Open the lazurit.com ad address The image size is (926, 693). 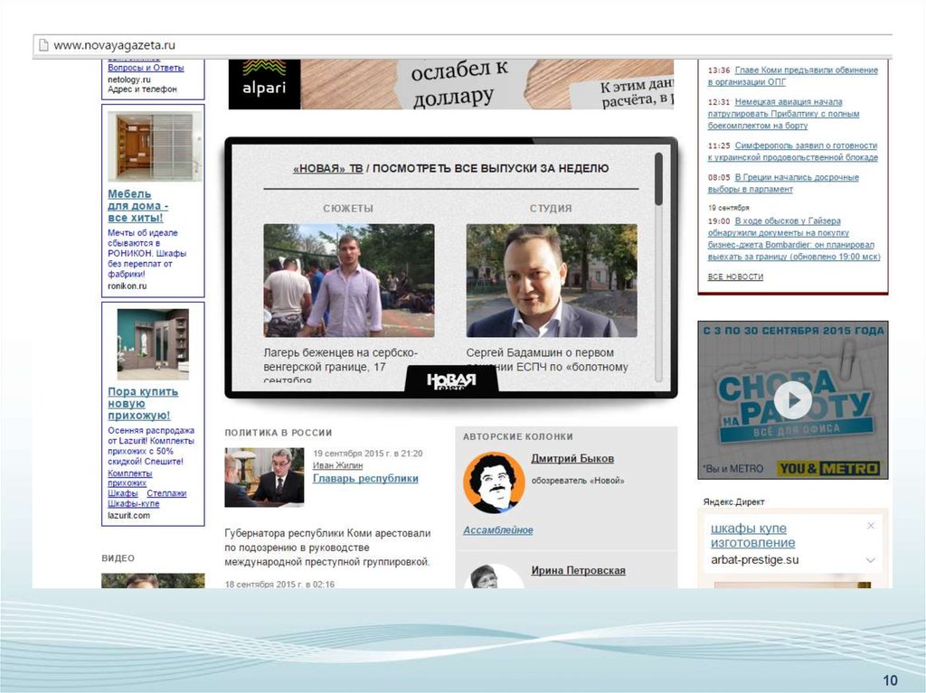(128, 515)
